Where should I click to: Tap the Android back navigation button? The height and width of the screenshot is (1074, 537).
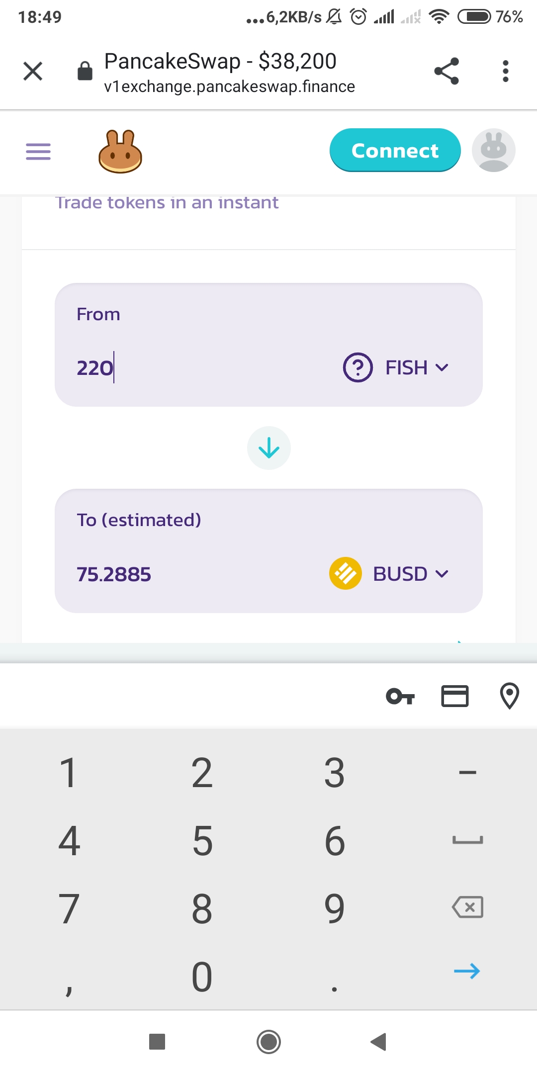pyautogui.click(x=379, y=1042)
